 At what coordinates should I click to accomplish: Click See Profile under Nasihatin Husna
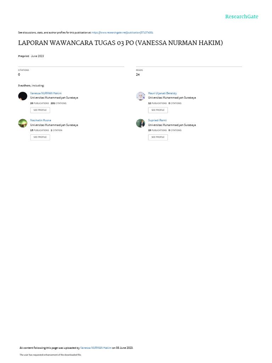(x=40, y=137)
